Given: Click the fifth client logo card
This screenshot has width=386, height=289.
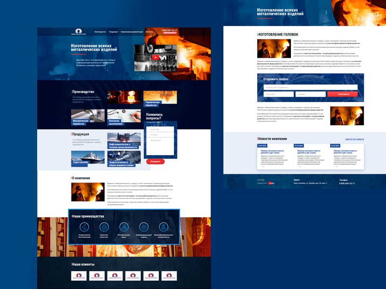Looking at the screenshot, I should pyautogui.click(x=151, y=276).
